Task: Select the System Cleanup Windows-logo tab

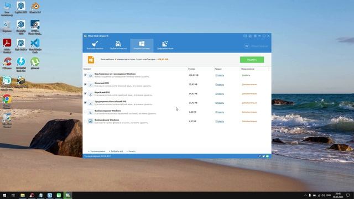Action: click(142, 45)
